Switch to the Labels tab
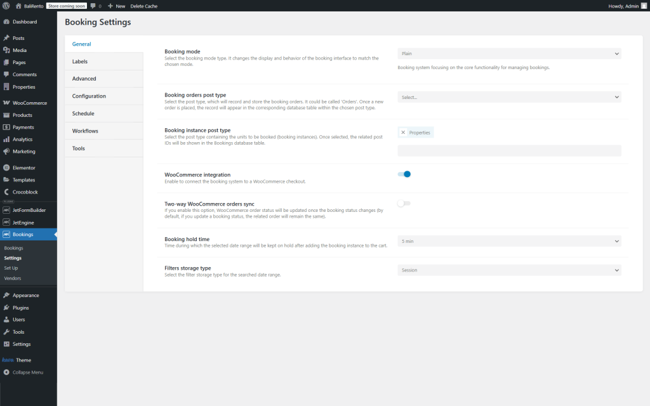650x406 pixels. tap(103, 62)
